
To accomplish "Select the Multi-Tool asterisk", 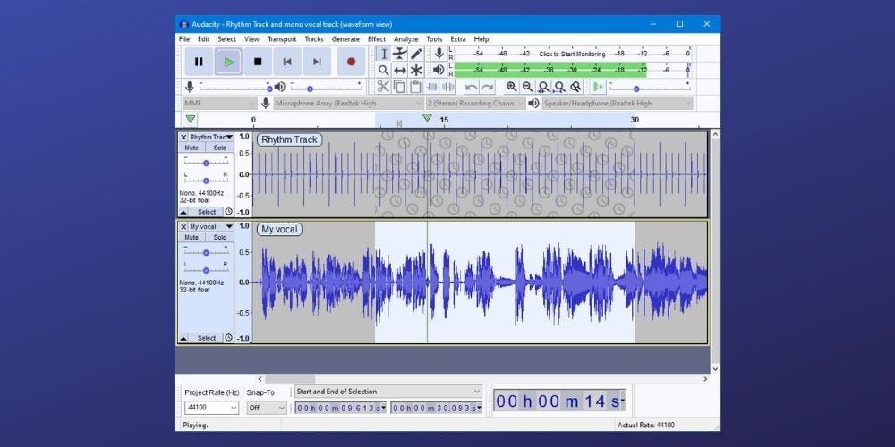I will [416, 70].
